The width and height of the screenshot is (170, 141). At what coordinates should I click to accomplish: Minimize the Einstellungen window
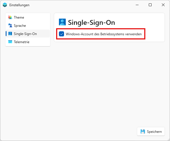click(137, 5)
